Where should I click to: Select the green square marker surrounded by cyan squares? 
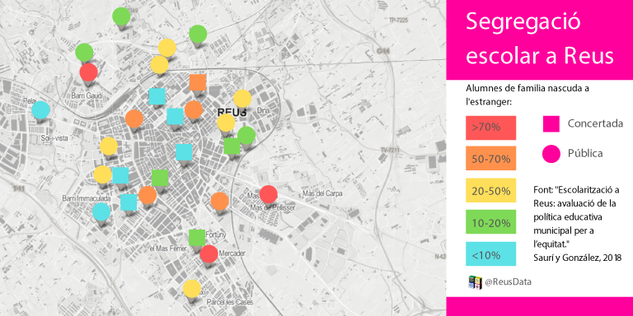pyautogui.click(x=159, y=178)
